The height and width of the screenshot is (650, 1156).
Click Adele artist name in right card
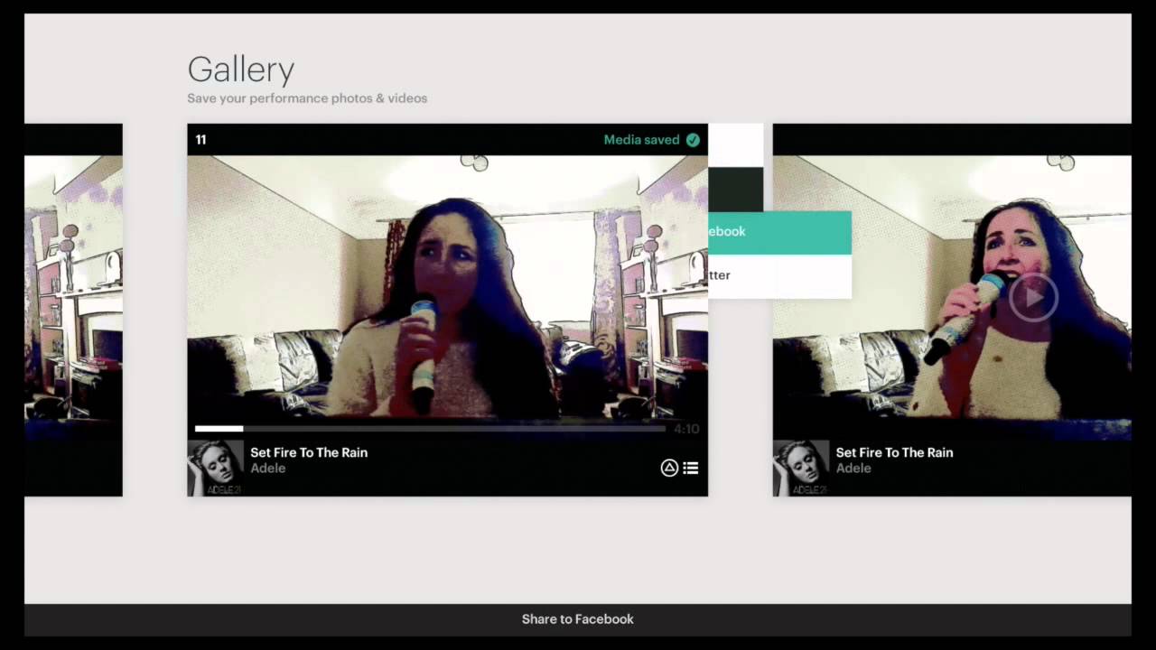pyautogui.click(x=853, y=469)
